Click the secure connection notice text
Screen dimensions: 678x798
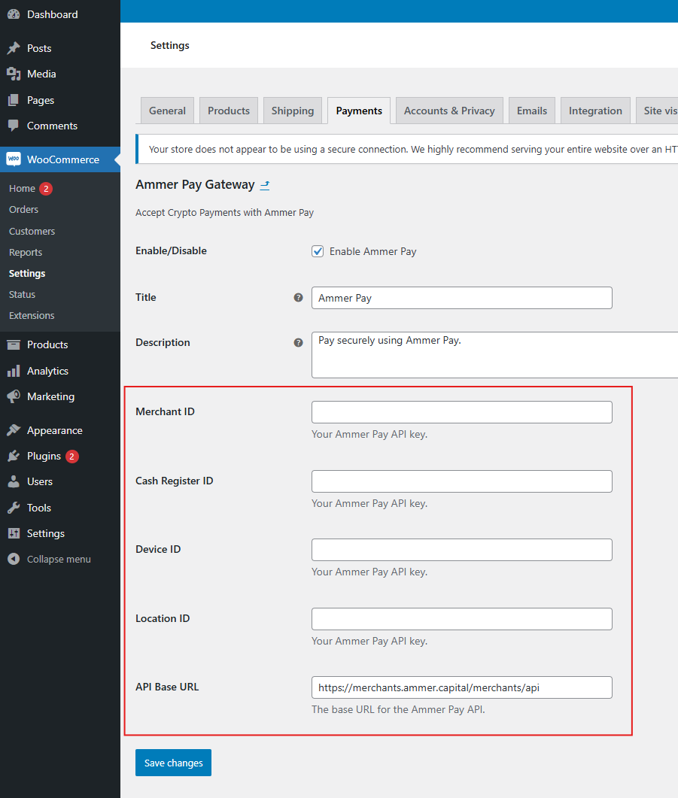pos(413,149)
